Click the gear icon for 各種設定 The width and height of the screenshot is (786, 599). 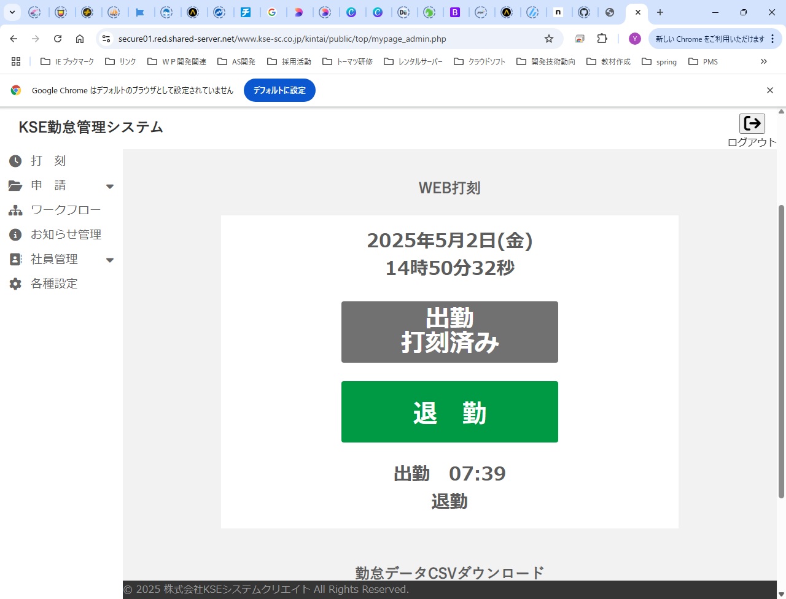tap(15, 284)
